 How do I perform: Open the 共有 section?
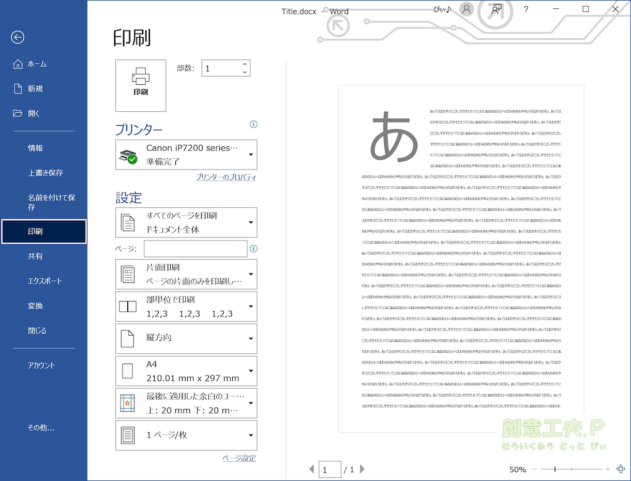[x=43, y=257]
